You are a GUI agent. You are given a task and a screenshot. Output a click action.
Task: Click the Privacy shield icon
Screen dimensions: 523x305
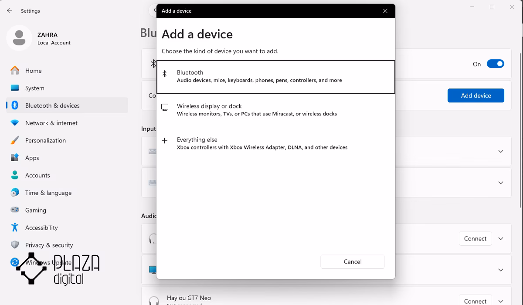pyautogui.click(x=15, y=244)
